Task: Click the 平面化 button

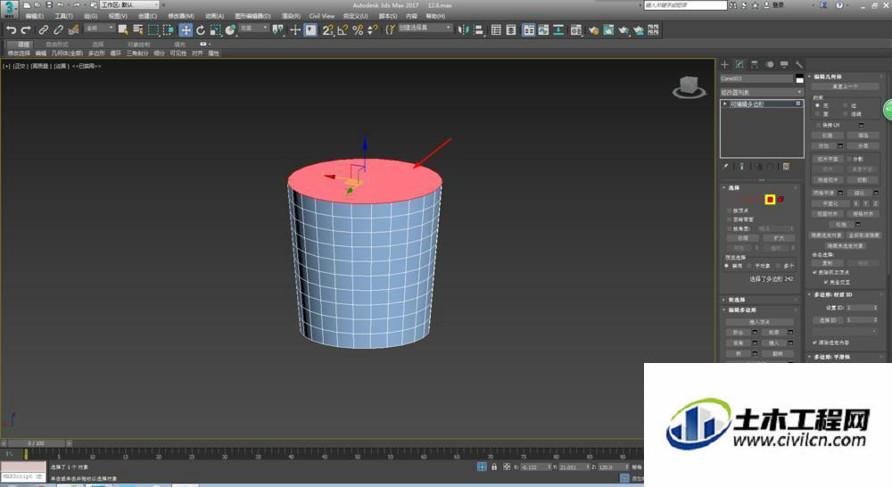Action: [830, 203]
